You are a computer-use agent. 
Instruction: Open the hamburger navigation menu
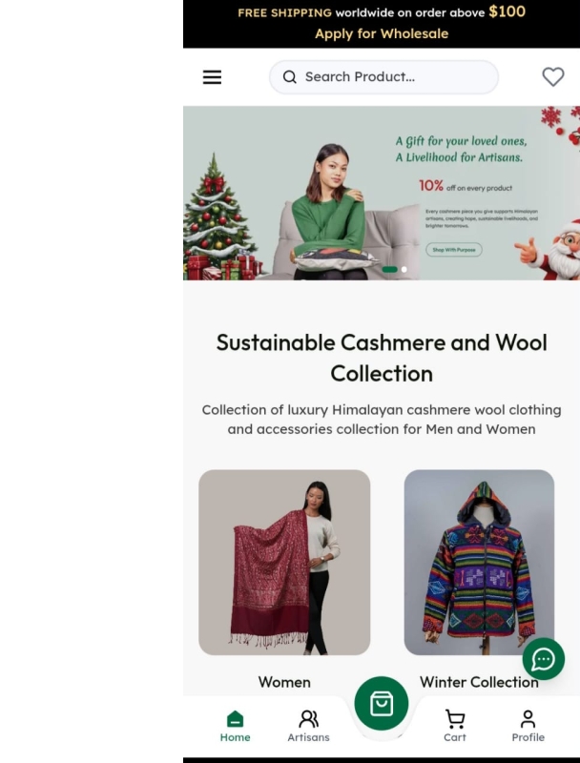point(212,77)
